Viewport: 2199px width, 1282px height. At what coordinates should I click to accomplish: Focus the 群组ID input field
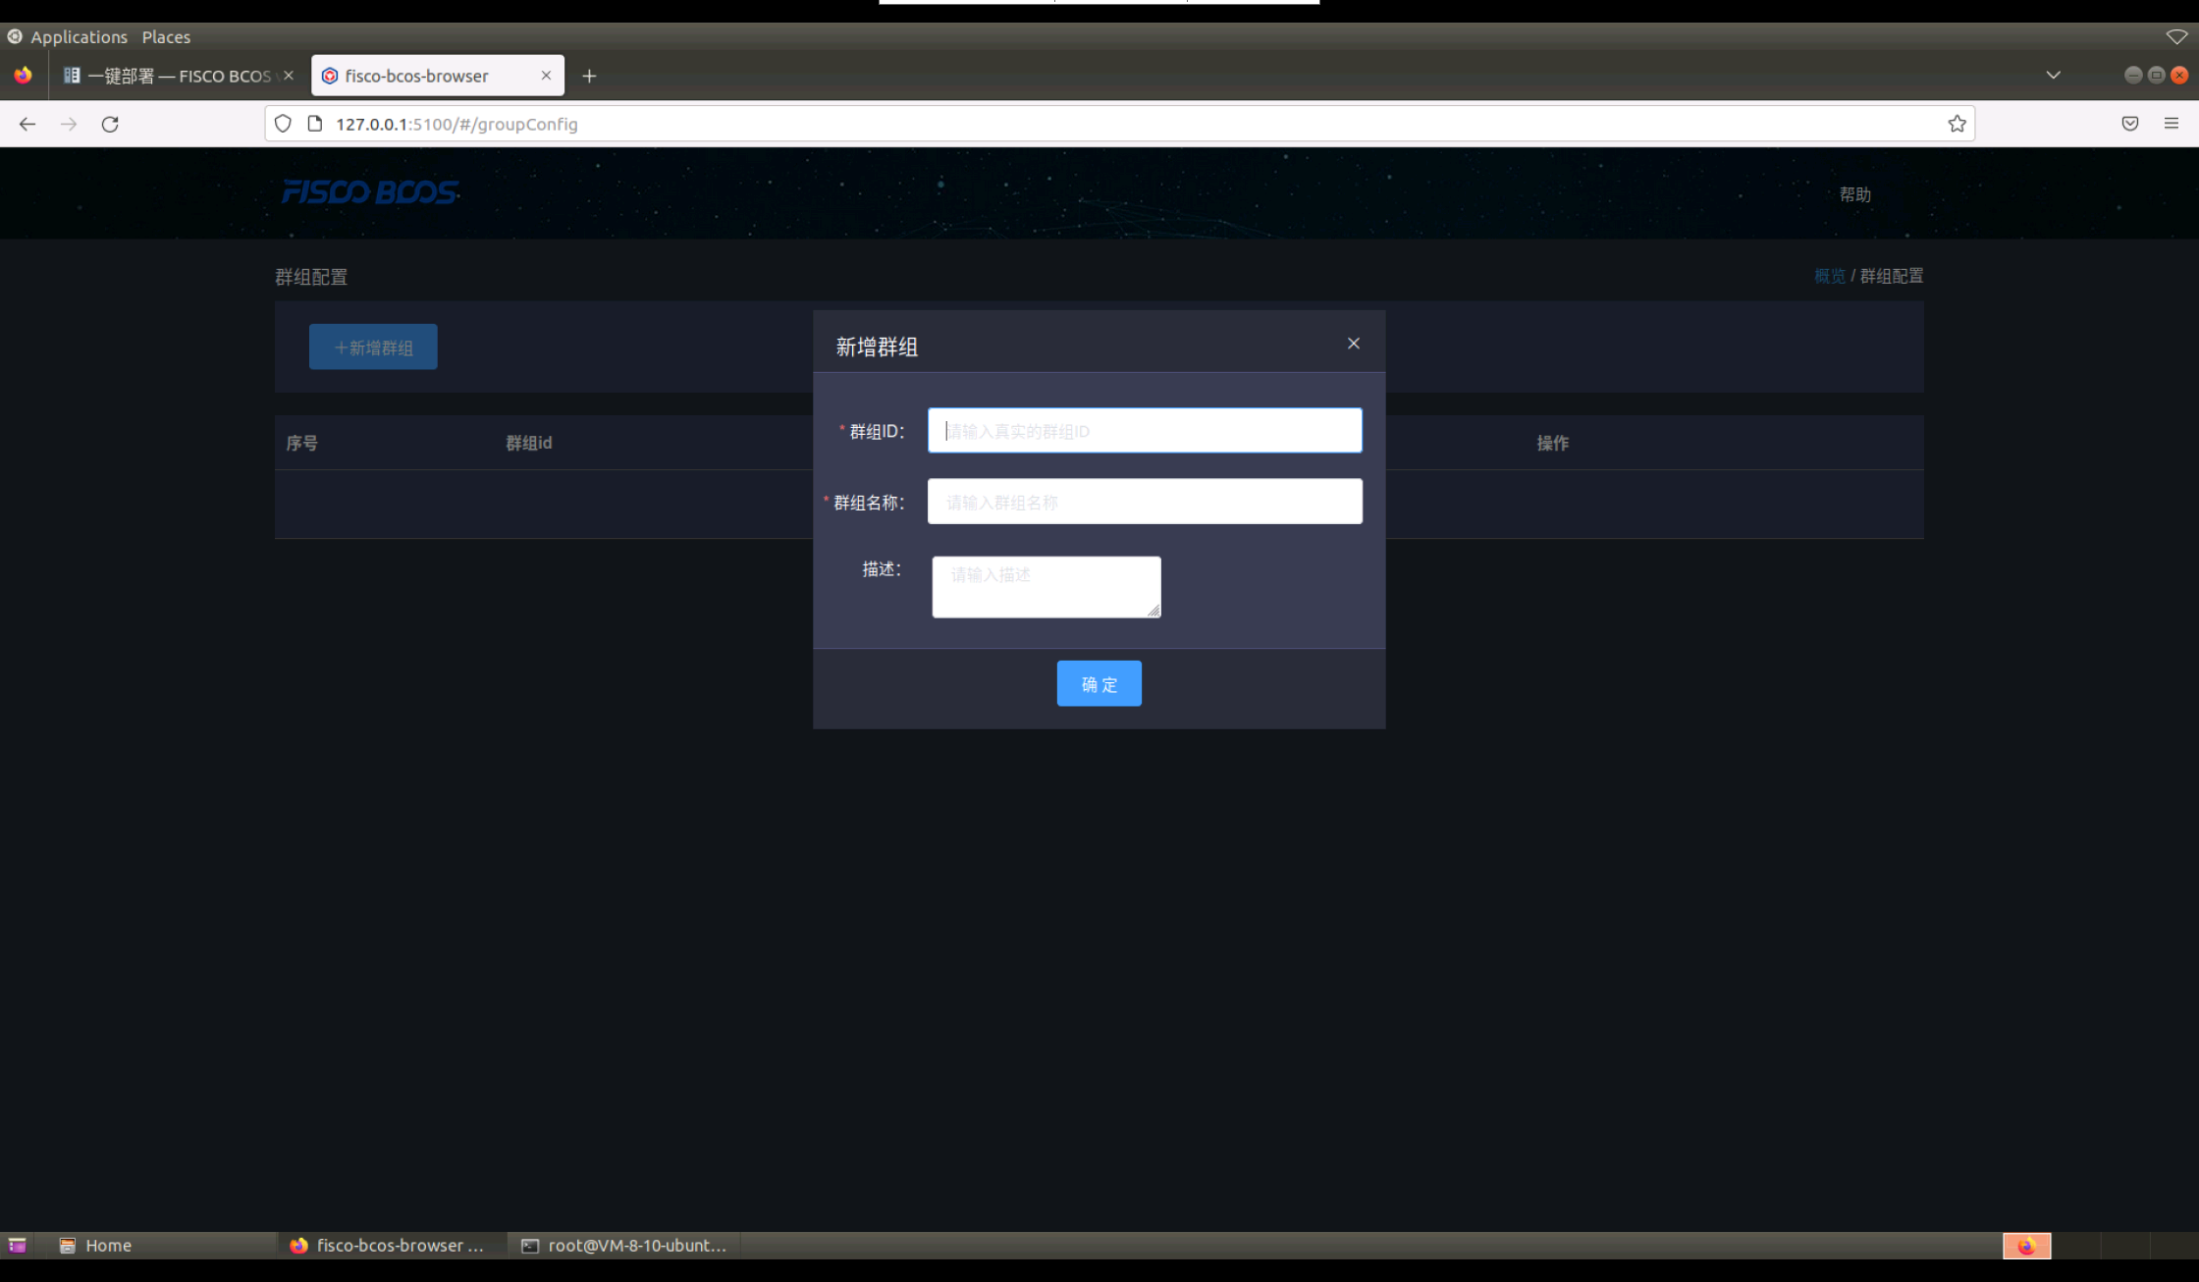coord(1144,431)
